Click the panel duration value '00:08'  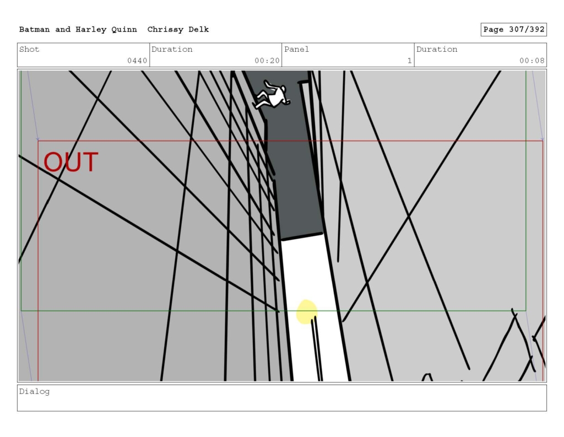tap(532, 61)
